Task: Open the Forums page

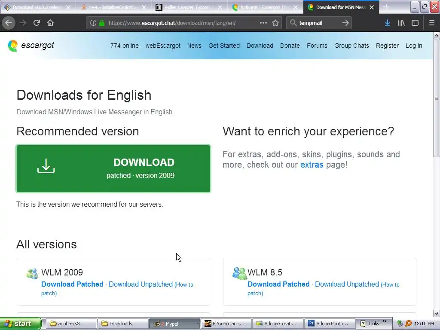Action: pos(317,46)
